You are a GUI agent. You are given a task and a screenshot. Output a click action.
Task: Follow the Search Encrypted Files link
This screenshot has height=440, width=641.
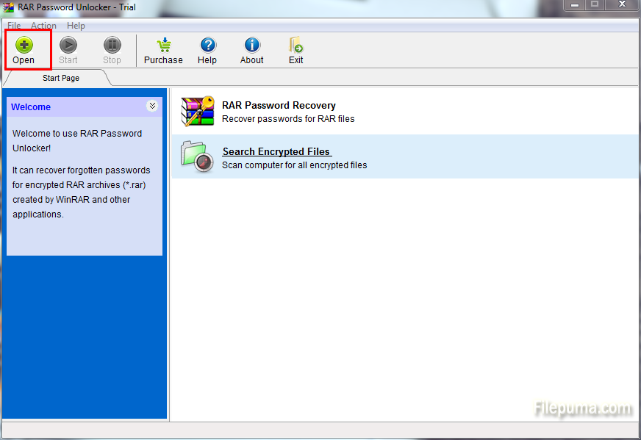[276, 151]
